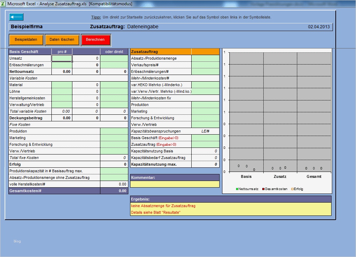Click the Basis category chart label
Viewport: 356px width, 257px height.
pos(246,176)
